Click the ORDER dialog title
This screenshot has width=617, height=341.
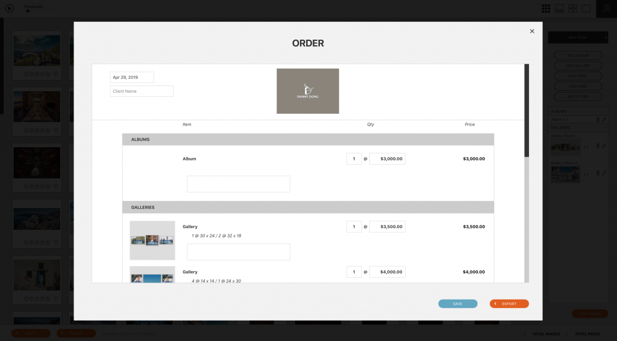tap(308, 43)
